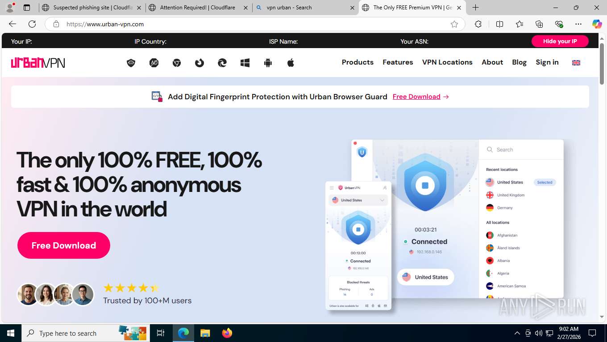Click the pink Hide your IP button
The image size is (607, 342).
pos(560,41)
